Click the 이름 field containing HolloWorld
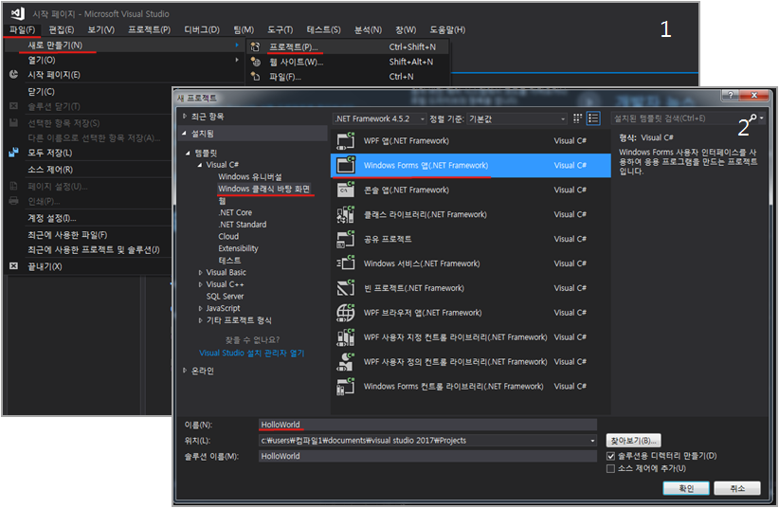The image size is (779, 508). click(428, 425)
